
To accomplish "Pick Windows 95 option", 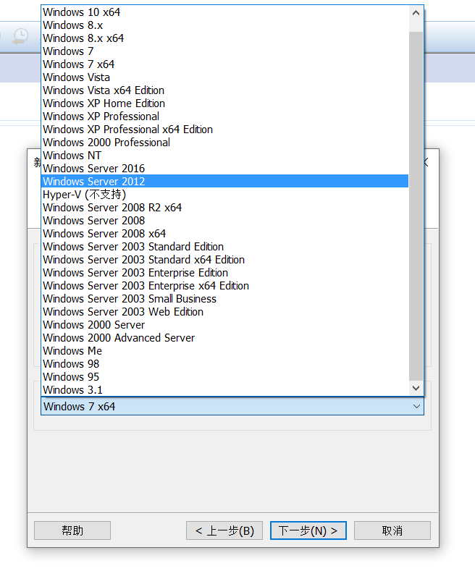I will [224, 377].
